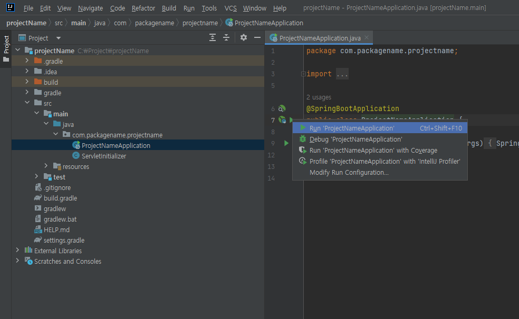The width and height of the screenshot is (519, 319).
Task: Unfold the collapsed import block
Action: click(x=303, y=74)
